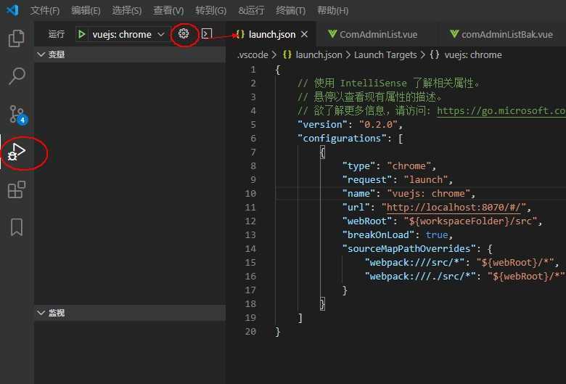566x384 pixels.
Task: Click .vscode breadcrumb segment
Action: [x=253, y=55]
